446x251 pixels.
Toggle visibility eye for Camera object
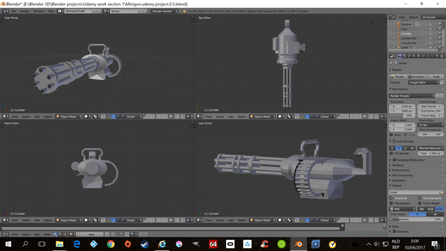point(430,24)
